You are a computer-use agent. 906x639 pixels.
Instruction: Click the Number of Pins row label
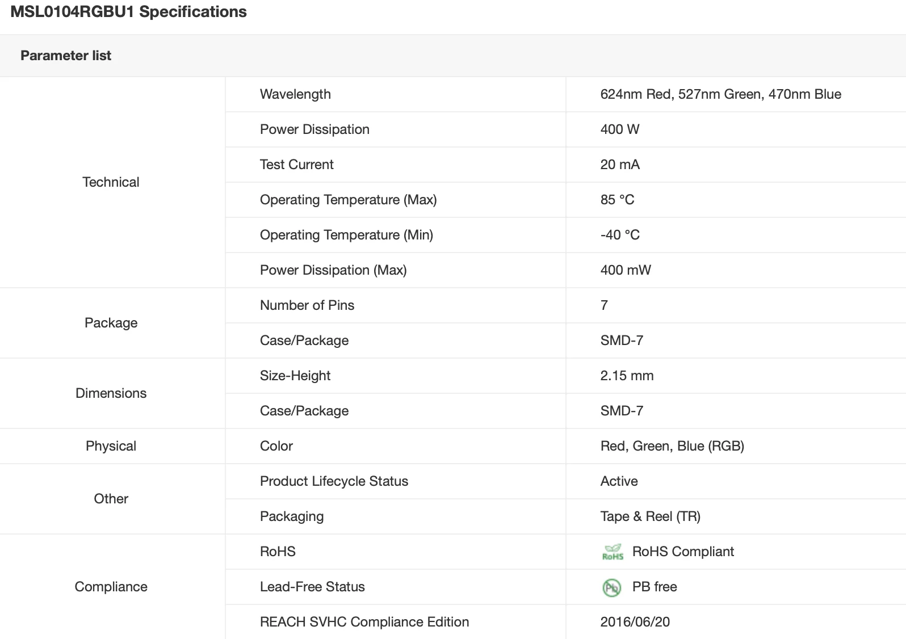[307, 305]
